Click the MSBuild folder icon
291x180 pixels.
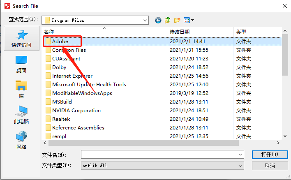point(48,102)
